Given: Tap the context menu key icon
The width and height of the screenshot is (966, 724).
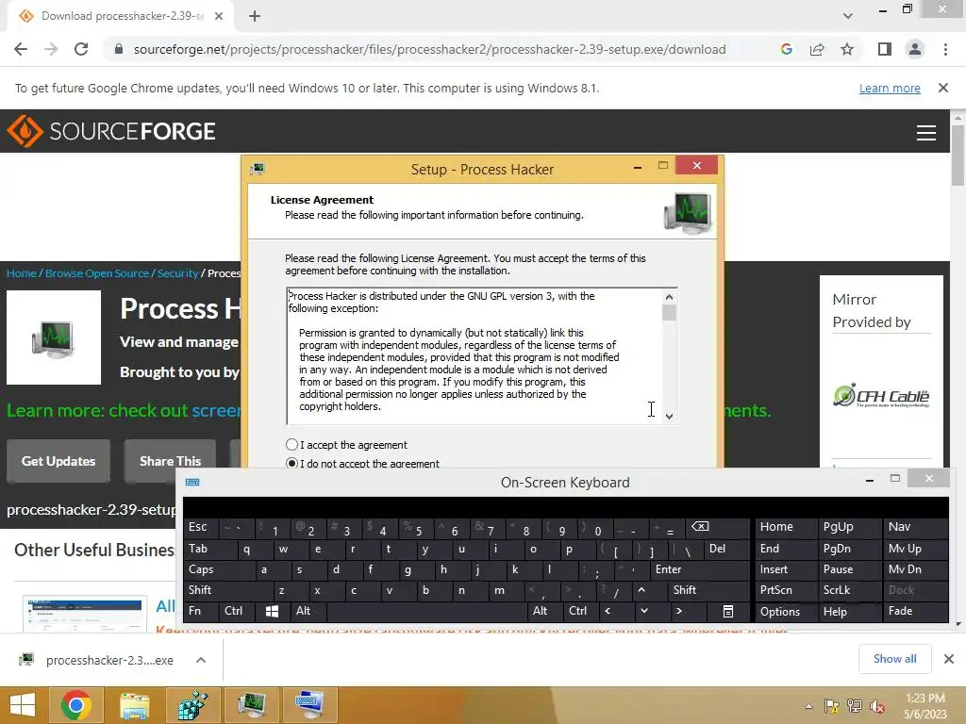Looking at the screenshot, I should [728, 611].
